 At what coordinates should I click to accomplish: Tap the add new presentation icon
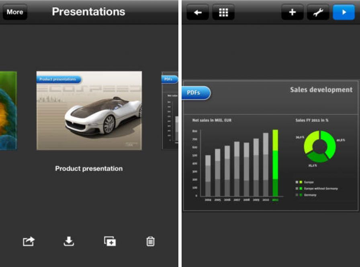110,241
